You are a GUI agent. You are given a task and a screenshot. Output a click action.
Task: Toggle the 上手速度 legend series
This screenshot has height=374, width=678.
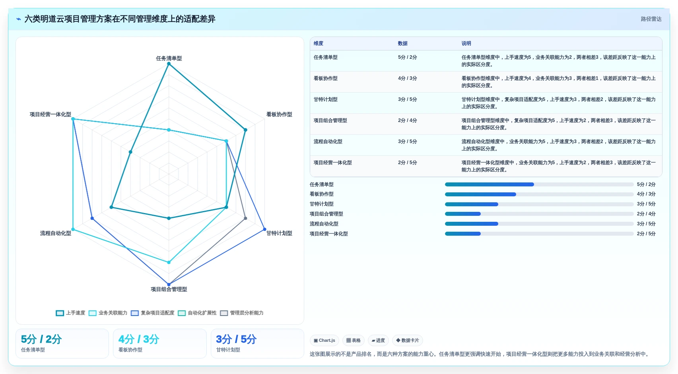click(x=70, y=313)
